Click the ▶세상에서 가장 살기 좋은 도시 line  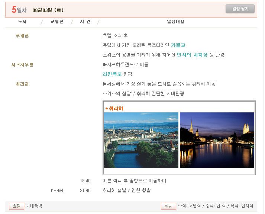(x=159, y=84)
